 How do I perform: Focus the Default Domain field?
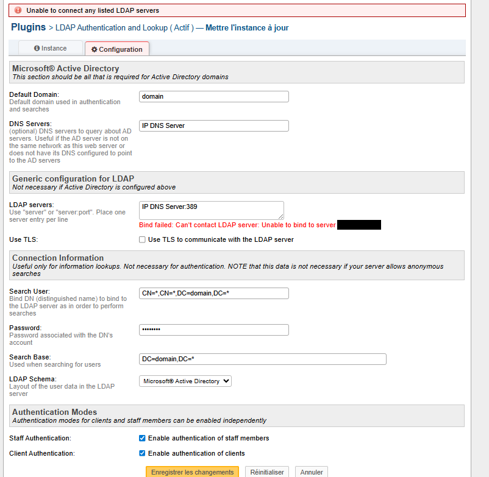click(x=213, y=96)
